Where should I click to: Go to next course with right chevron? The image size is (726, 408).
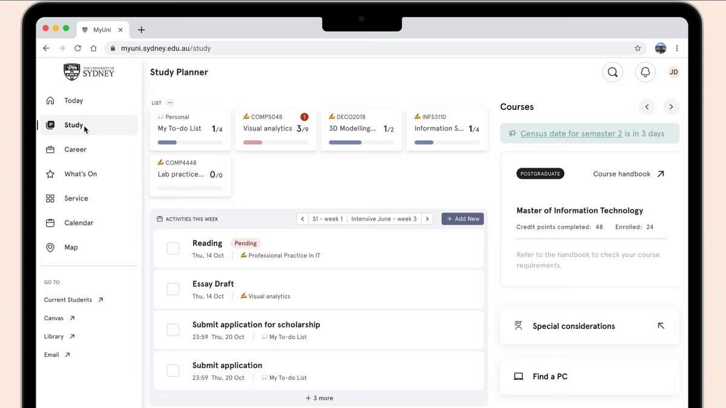point(671,107)
